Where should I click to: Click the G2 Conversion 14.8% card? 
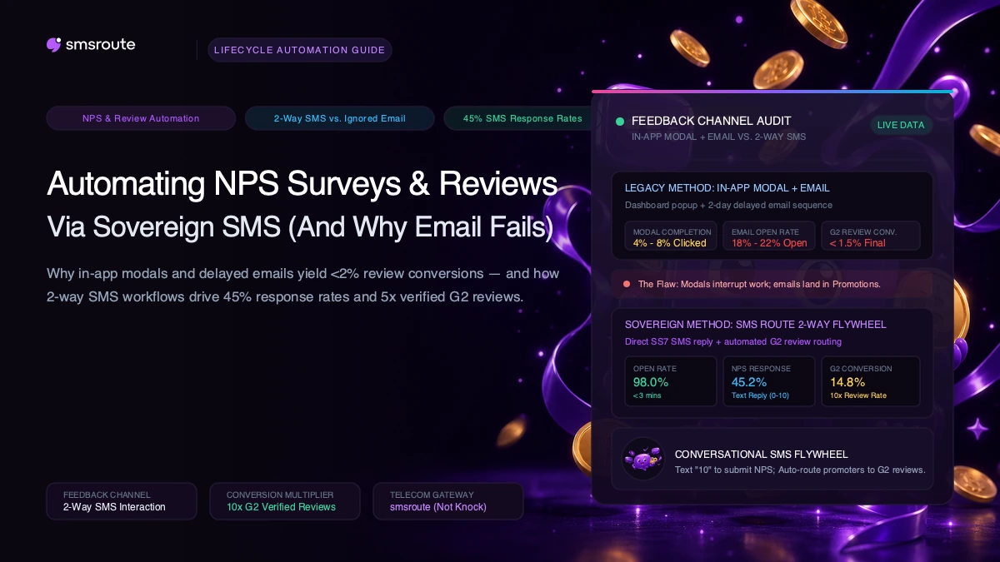[870, 381]
